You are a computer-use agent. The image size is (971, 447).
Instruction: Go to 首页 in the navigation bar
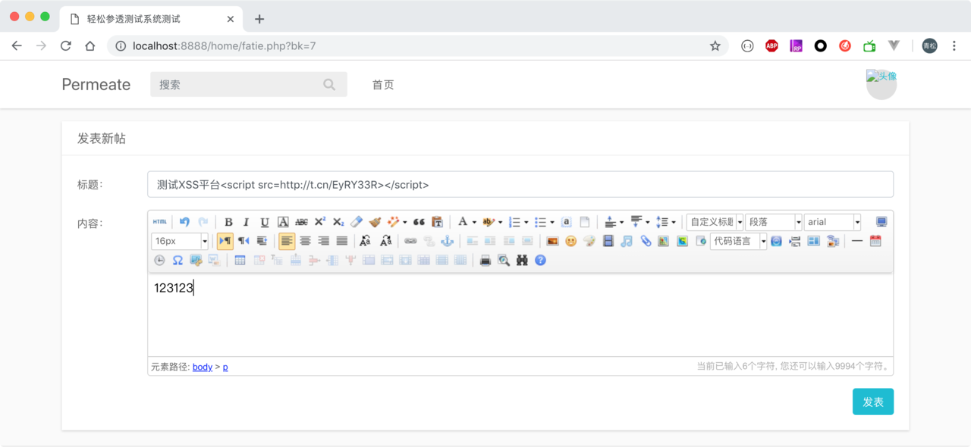click(383, 85)
